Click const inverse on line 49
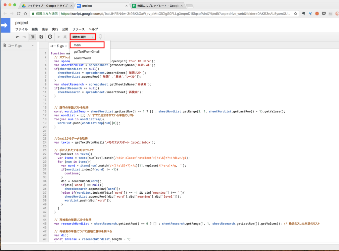 (65, 239)
